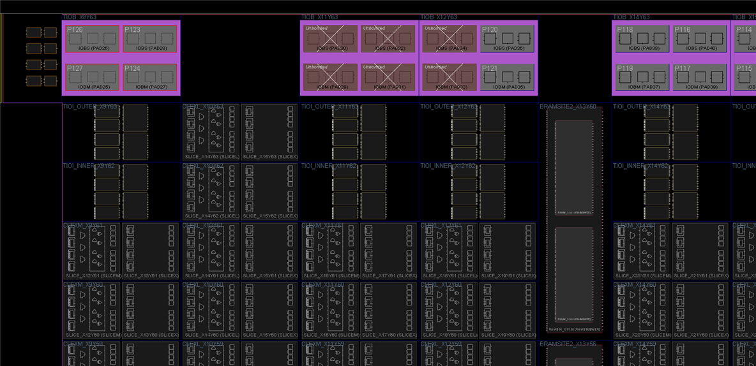Pick the P117 IOBM (PAD39) pad
Screen dimensions: 756x366
point(700,77)
